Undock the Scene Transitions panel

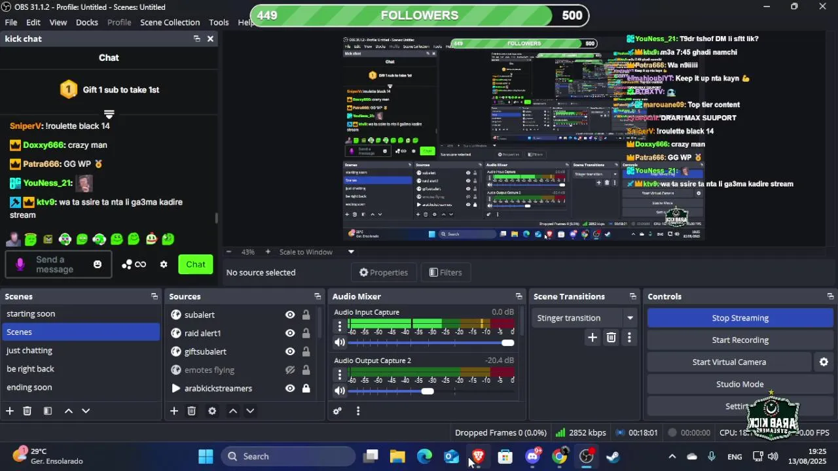(632, 296)
